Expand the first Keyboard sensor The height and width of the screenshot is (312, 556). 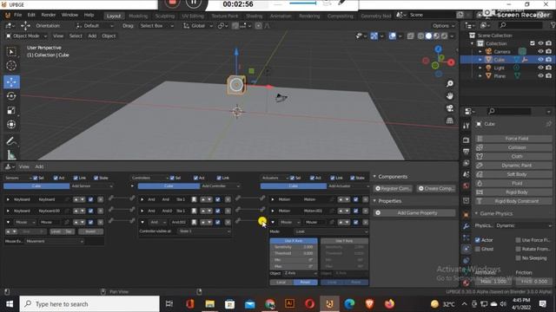pyautogui.click(x=8, y=199)
